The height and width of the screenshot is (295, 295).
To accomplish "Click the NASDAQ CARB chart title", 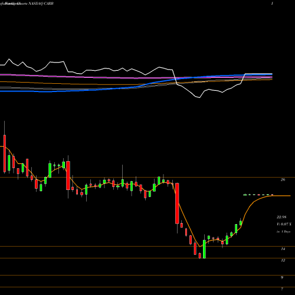I will 41,4.
